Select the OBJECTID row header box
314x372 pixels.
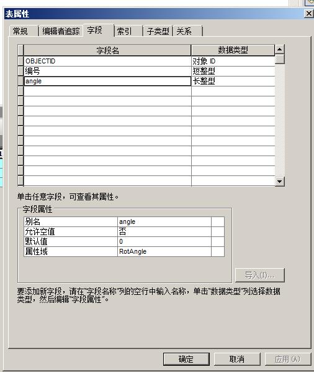(x=20, y=61)
